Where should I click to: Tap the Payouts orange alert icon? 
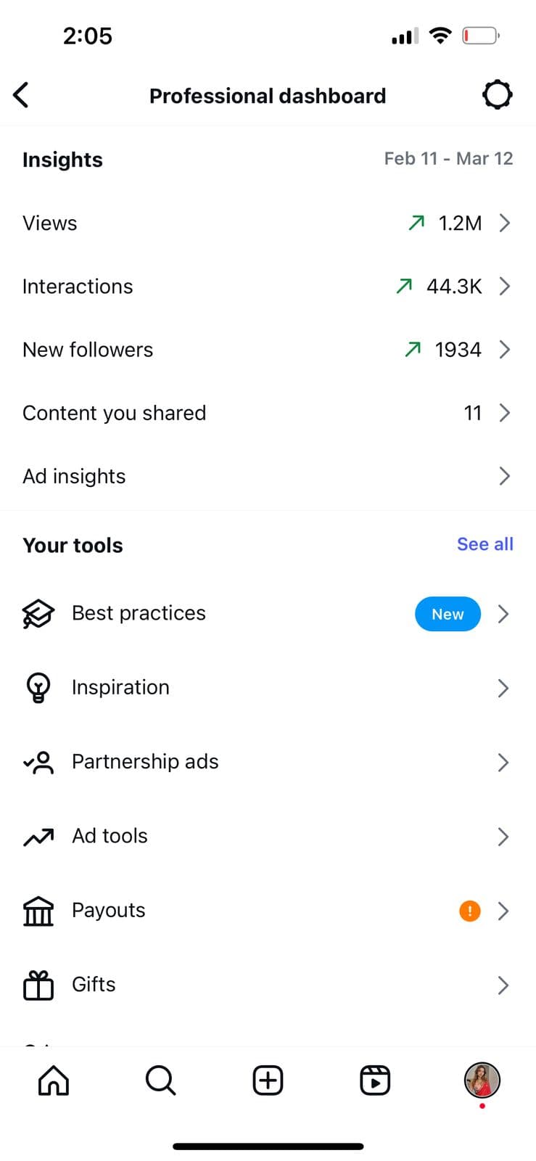pyautogui.click(x=470, y=910)
